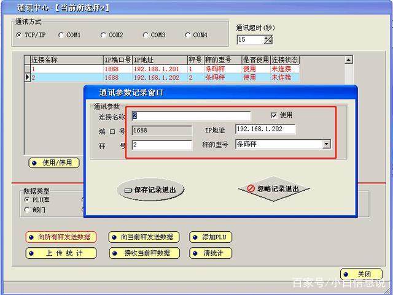Click the 添加PLU button
Image resolution: width=393 pixels, height=295 pixels.
coord(211,237)
